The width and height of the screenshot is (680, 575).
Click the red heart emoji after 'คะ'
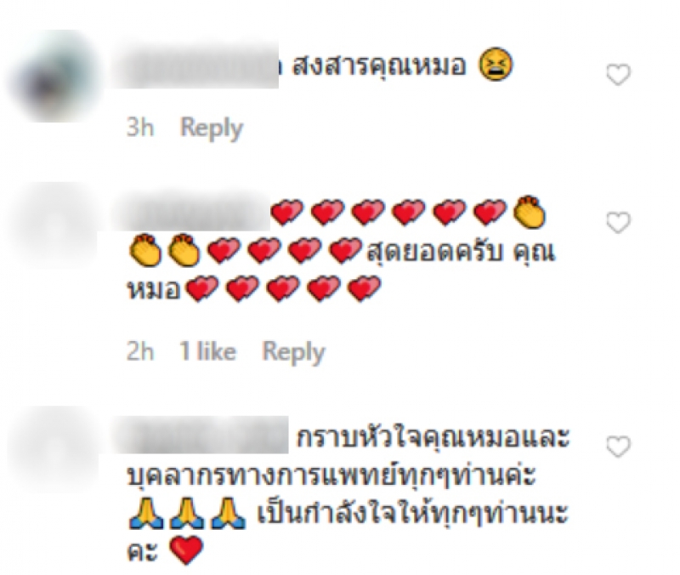click(186, 550)
